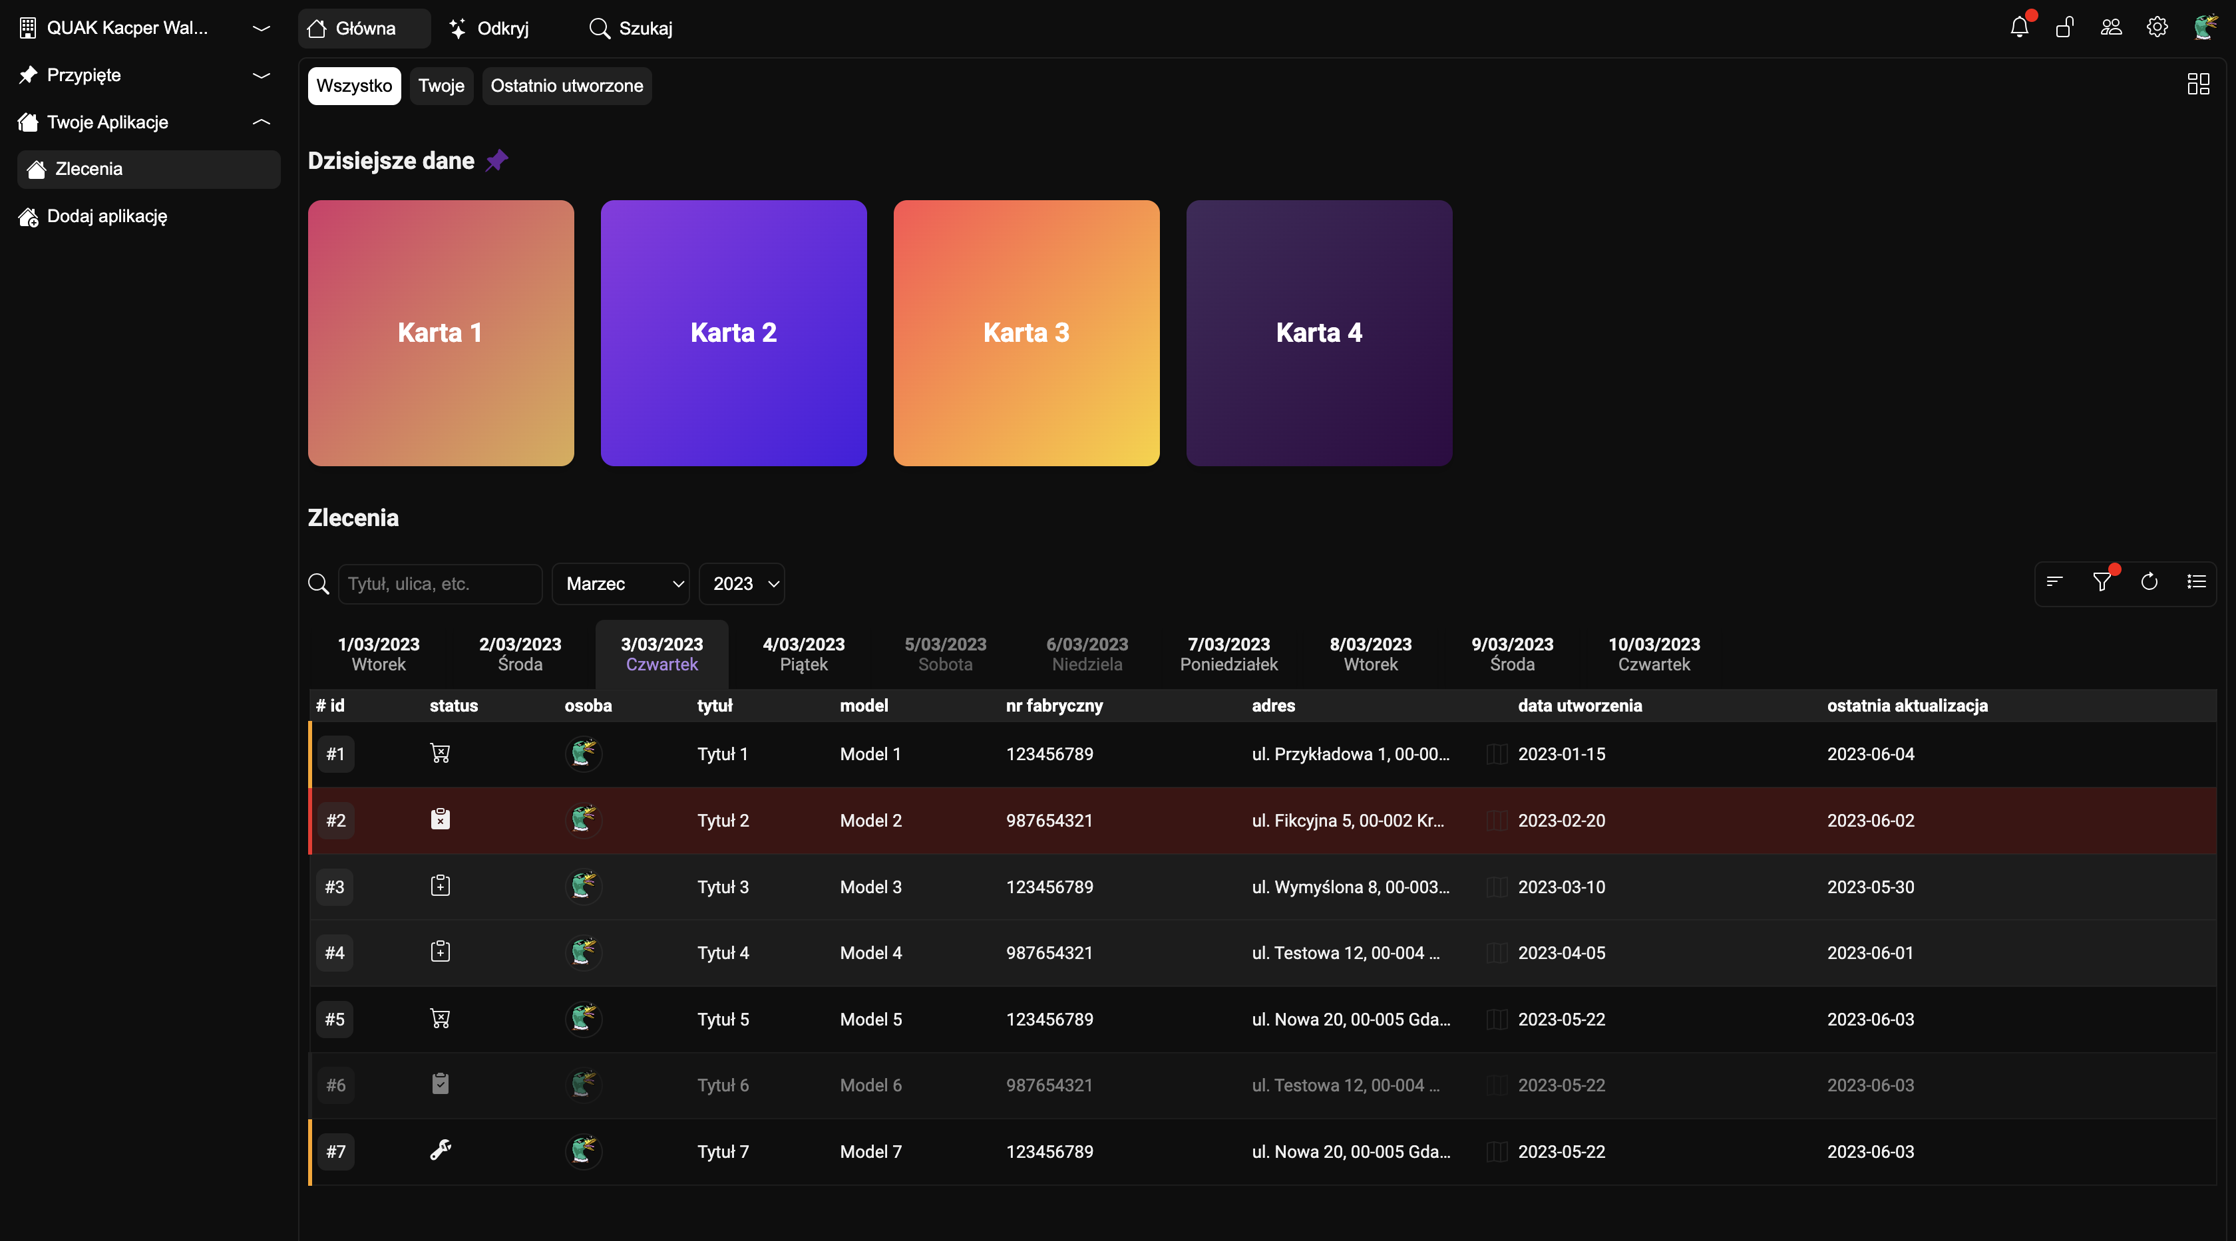
Task: Open the 2023 year dropdown
Action: [x=742, y=584]
